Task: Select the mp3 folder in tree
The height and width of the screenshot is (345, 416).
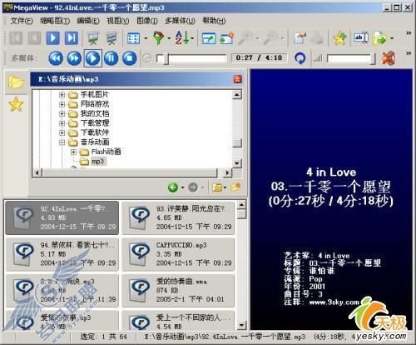Action: tap(97, 162)
